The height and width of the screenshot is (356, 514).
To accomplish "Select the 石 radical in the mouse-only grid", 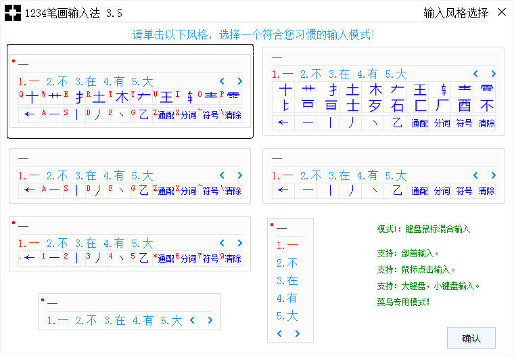I will [397, 106].
